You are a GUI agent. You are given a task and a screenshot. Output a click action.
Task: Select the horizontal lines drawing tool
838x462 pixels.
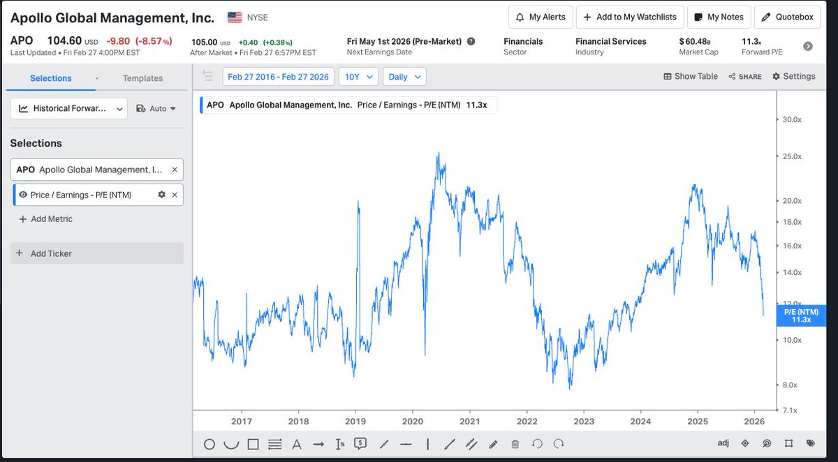pos(275,444)
